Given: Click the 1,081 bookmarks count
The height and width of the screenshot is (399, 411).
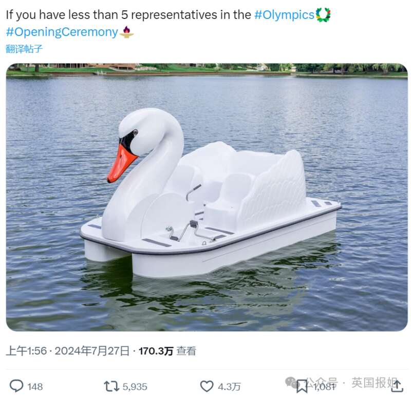Looking at the screenshot, I should [325, 387].
